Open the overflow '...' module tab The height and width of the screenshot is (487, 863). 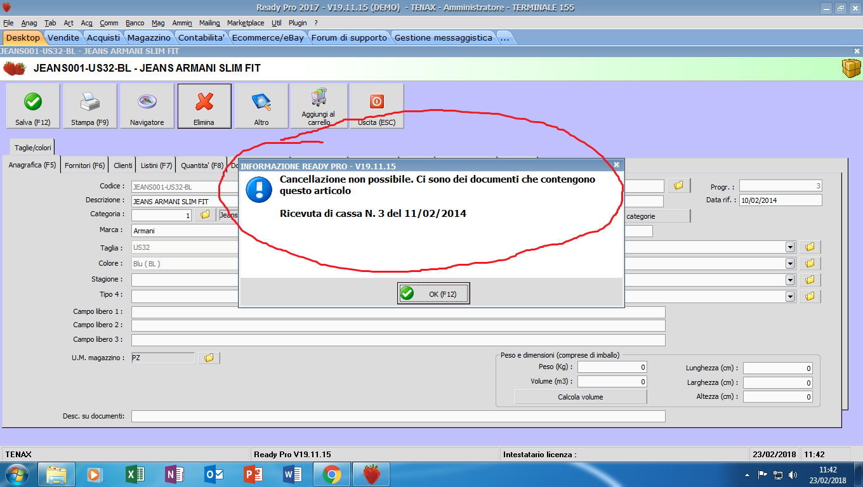point(504,37)
